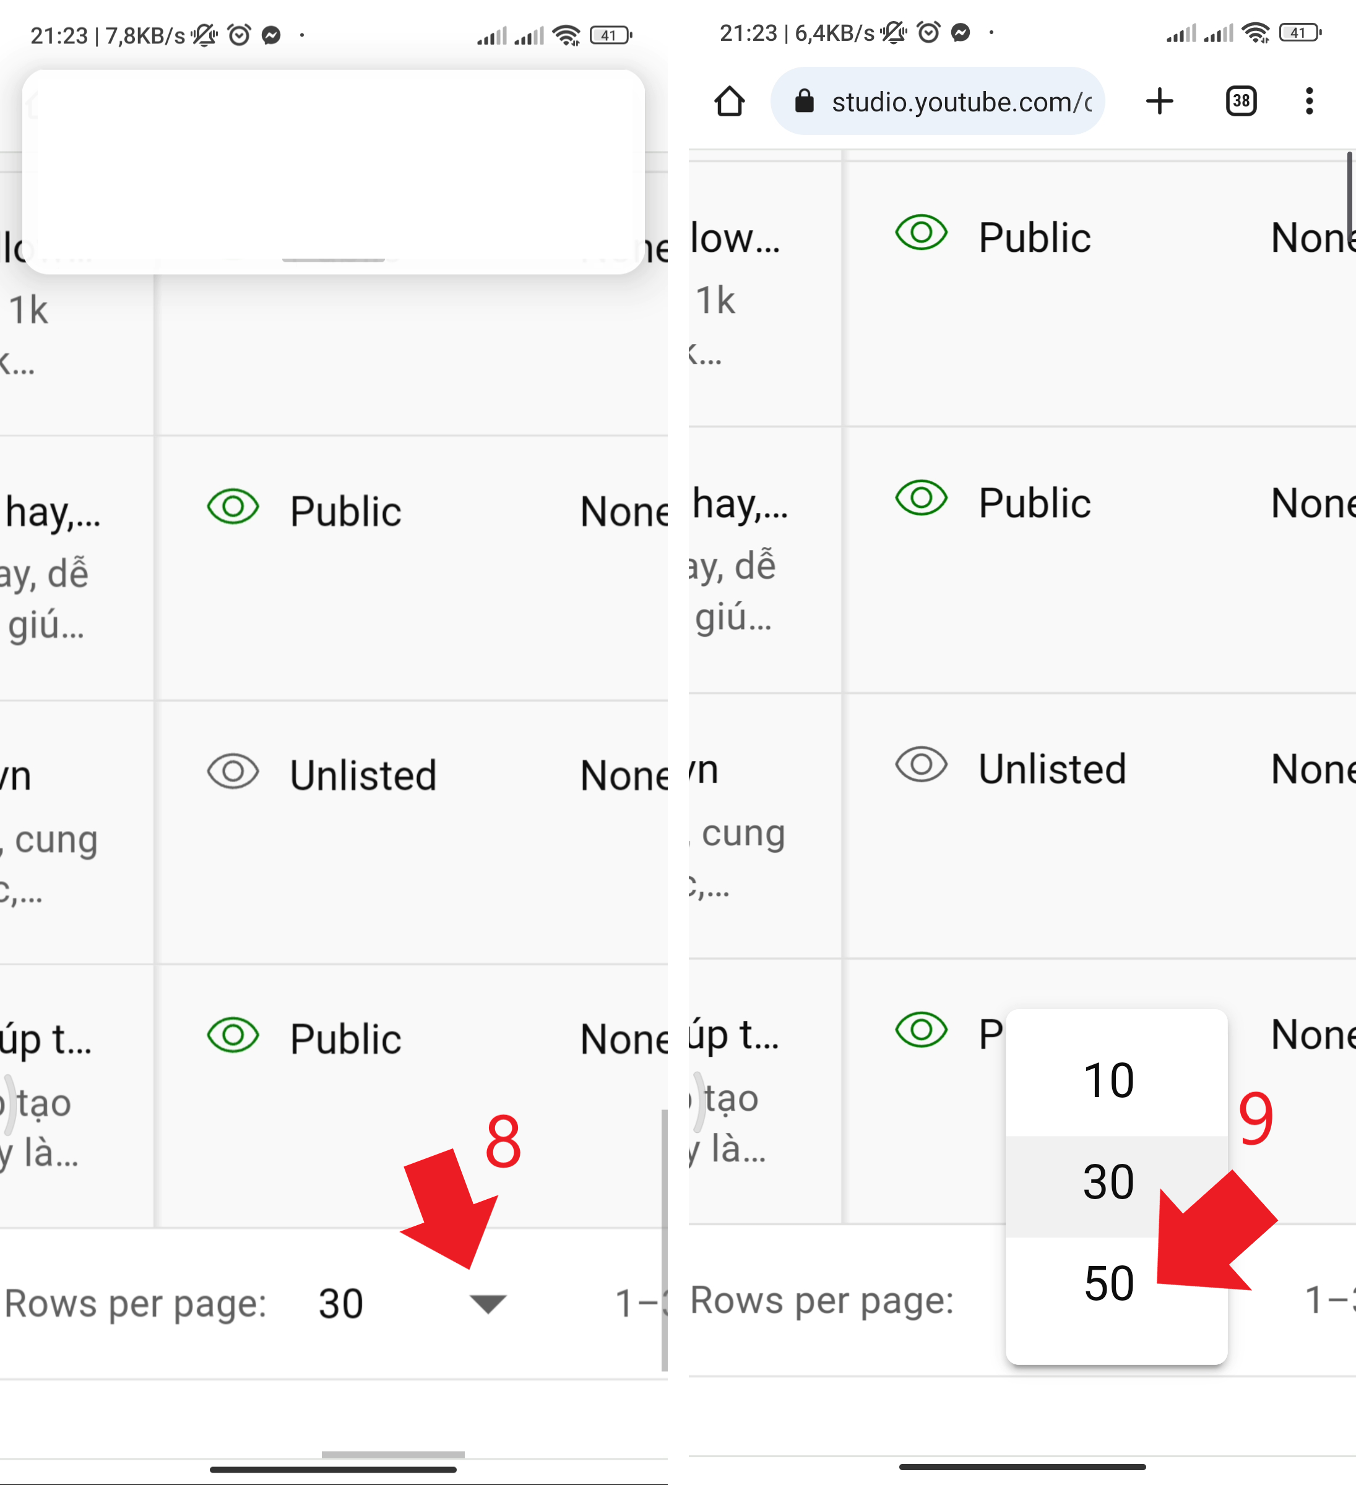The height and width of the screenshot is (1485, 1356).
Task: Tap Messenger notification icon in left status bar
Action: click(x=271, y=35)
